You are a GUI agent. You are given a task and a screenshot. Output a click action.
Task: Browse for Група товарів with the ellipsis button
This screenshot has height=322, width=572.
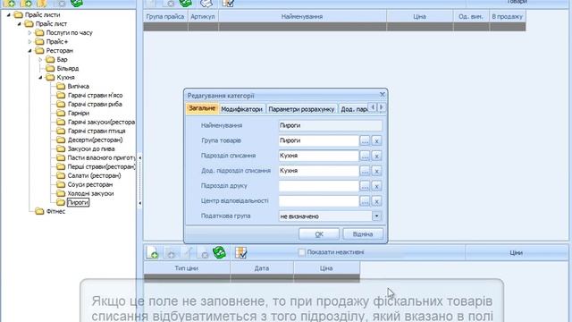365,140
